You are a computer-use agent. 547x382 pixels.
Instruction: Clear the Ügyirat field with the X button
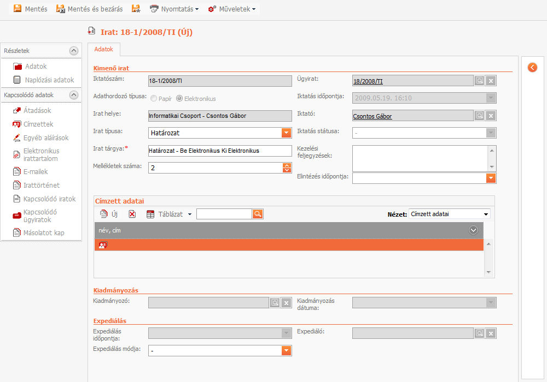pos(491,81)
